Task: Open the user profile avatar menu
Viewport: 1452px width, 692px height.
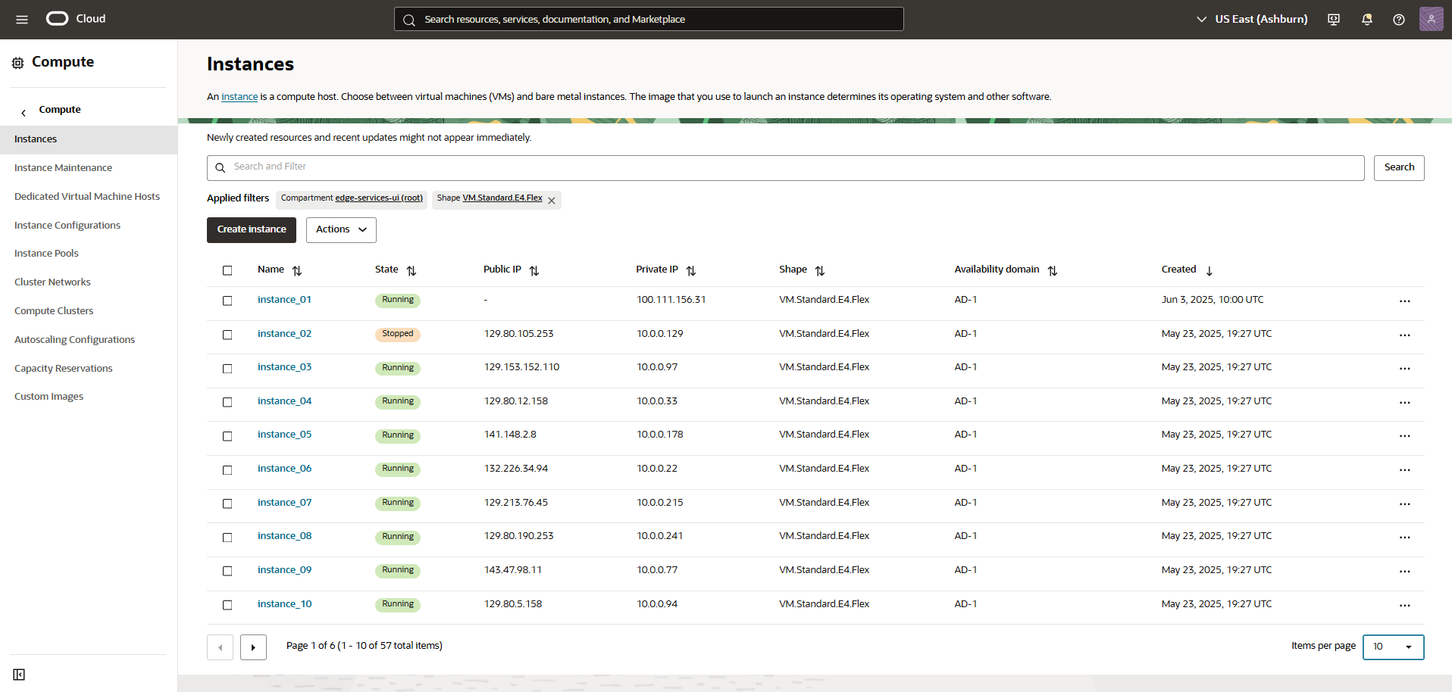Action: (x=1432, y=19)
